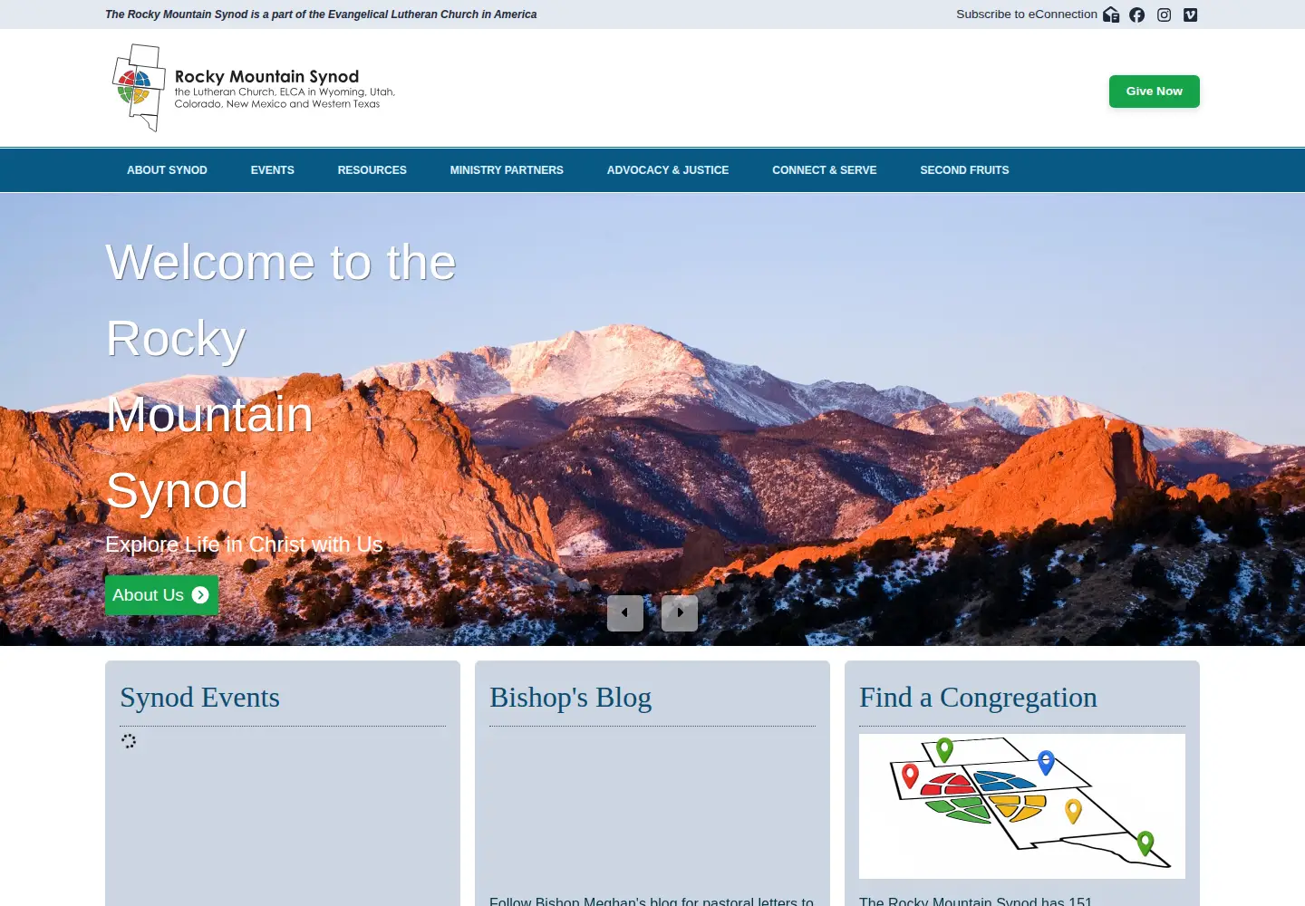Click the congregation map image
The image size is (1305, 906).
(x=1022, y=806)
